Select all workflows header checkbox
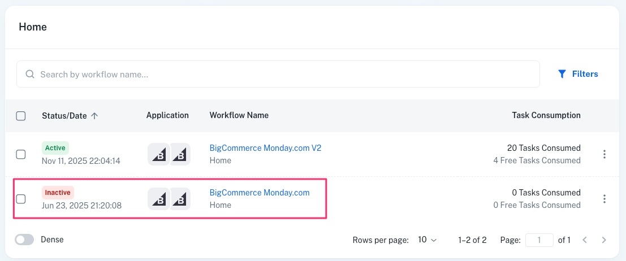 pyautogui.click(x=21, y=116)
